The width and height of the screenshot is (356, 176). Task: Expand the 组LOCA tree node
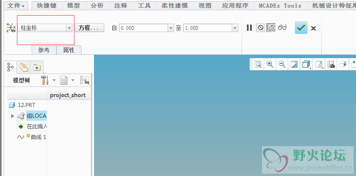click(12, 116)
